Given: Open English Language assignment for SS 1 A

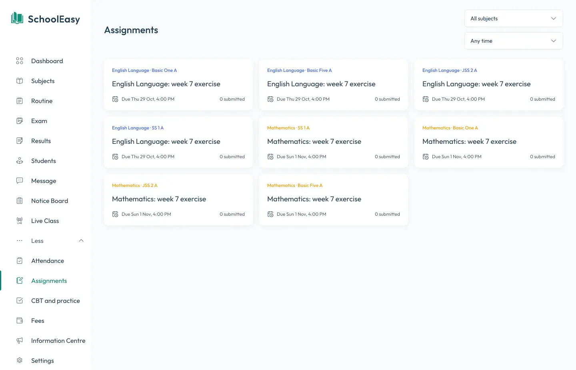Looking at the screenshot, I should (x=178, y=142).
